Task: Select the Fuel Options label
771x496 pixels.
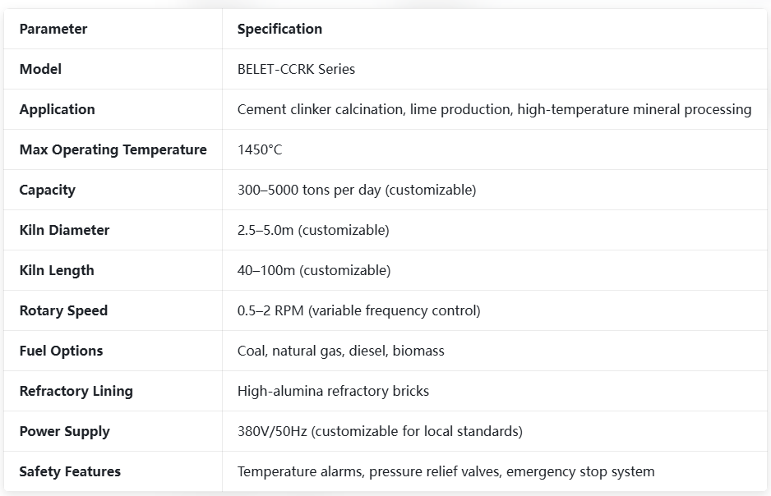Action: tap(61, 351)
